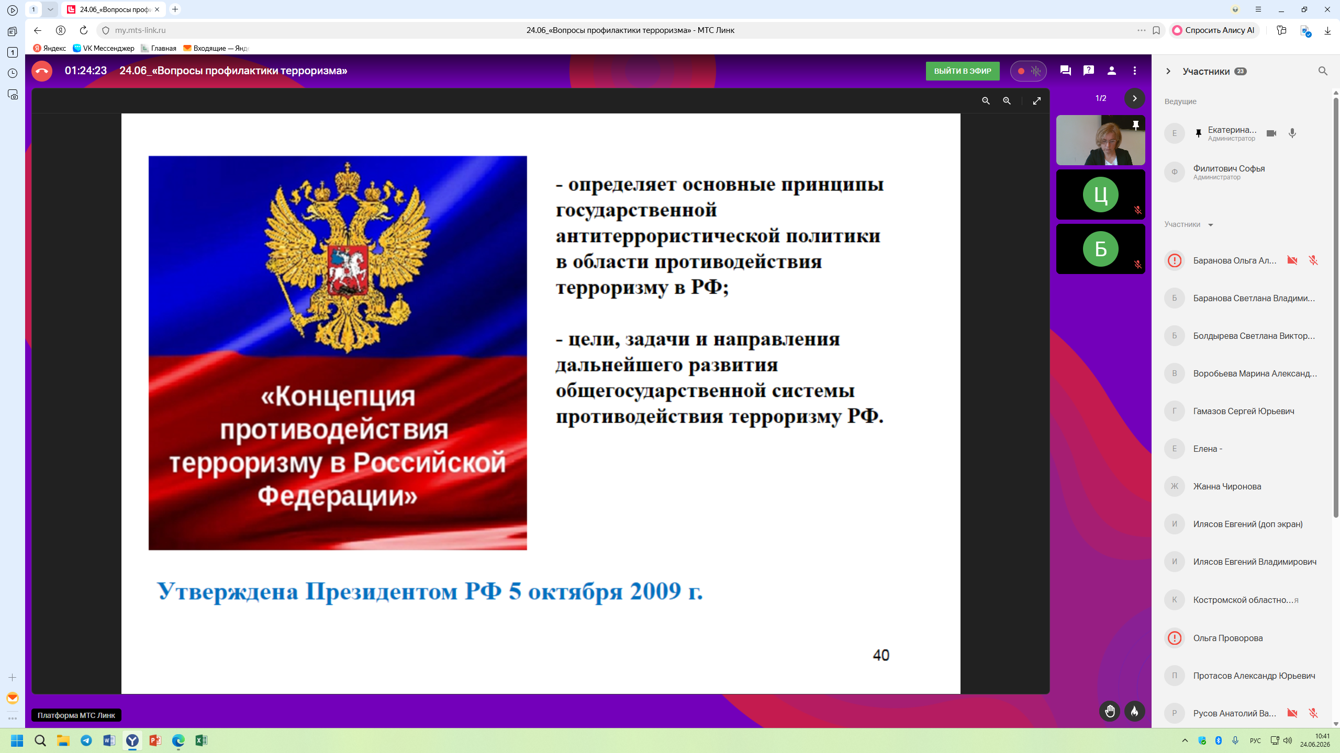Zoom out the presentation slide

tap(986, 101)
